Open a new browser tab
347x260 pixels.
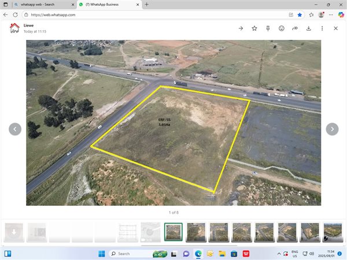pos(146,5)
